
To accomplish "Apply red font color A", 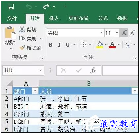I will 112,45.
